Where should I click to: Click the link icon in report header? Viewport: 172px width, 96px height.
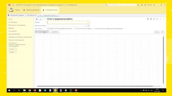pyautogui.click(x=157, y=19)
